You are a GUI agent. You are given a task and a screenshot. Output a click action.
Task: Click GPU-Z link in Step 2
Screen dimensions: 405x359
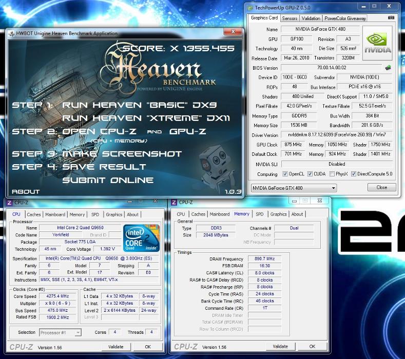coord(188,131)
